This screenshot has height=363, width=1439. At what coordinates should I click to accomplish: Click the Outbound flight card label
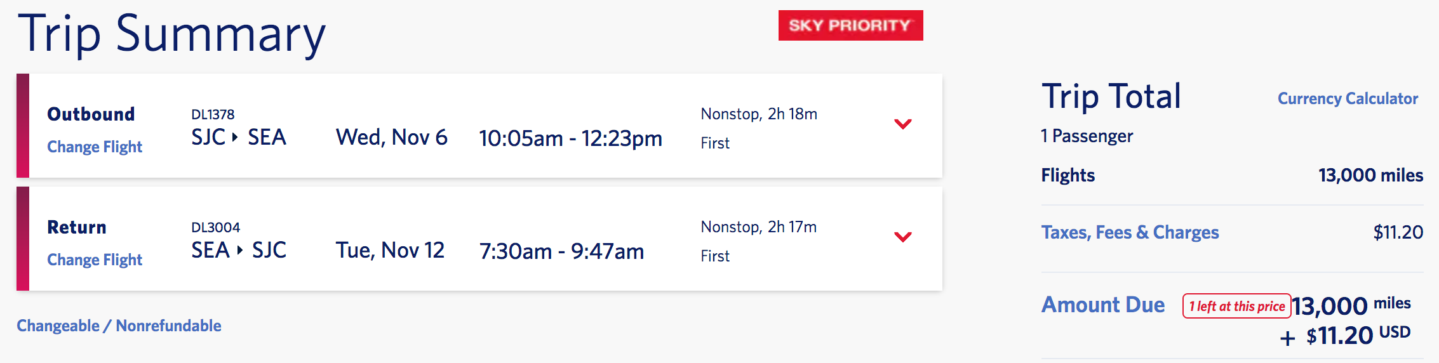pyautogui.click(x=91, y=114)
